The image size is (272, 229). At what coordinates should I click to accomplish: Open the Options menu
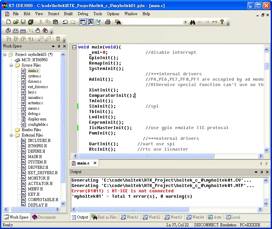[113, 14]
